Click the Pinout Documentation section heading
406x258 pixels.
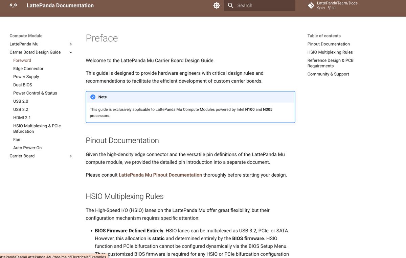coord(122,140)
